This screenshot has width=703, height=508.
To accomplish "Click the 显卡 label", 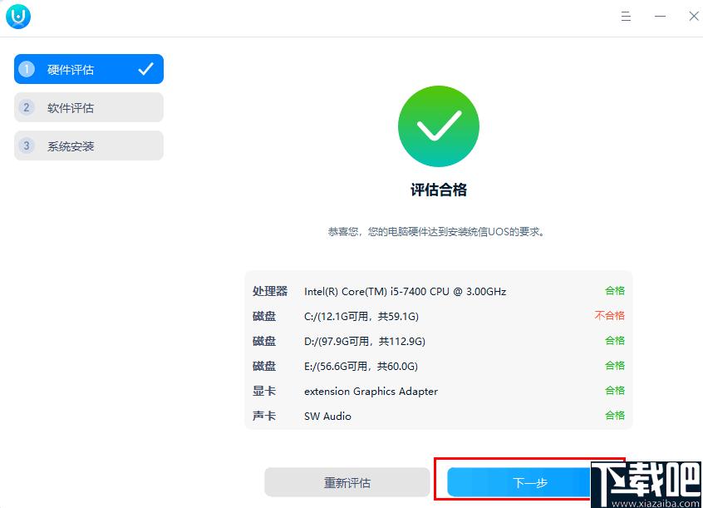I will 264,391.
